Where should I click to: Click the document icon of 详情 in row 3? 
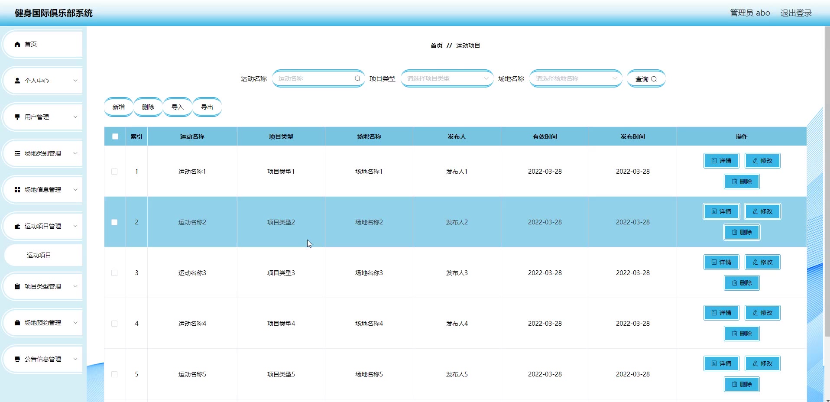tap(714, 262)
